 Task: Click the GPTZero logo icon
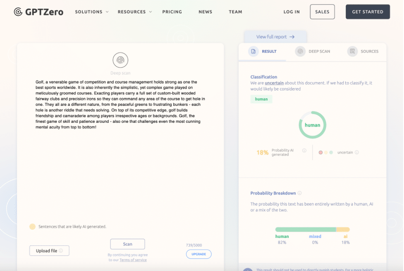point(17,12)
